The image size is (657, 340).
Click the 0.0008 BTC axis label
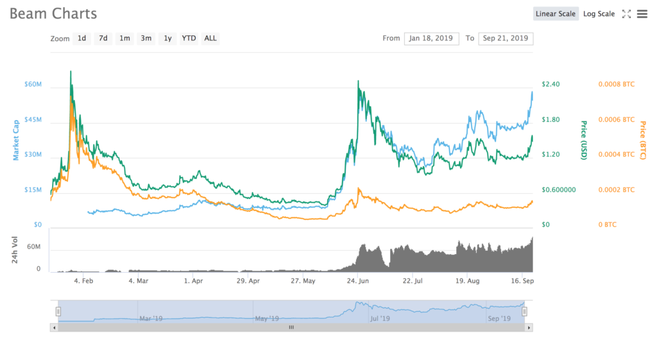point(617,84)
